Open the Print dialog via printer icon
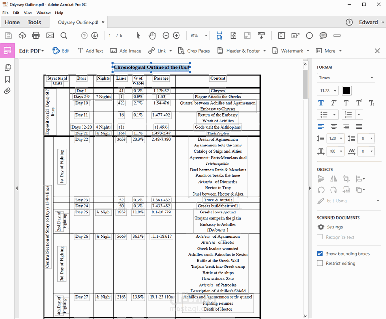 (x=36, y=35)
